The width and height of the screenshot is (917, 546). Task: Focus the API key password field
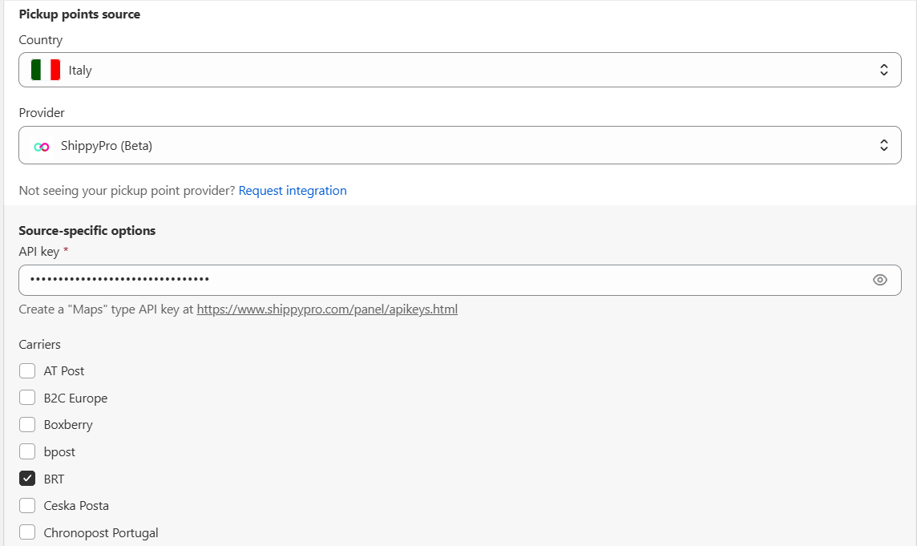tap(441, 280)
